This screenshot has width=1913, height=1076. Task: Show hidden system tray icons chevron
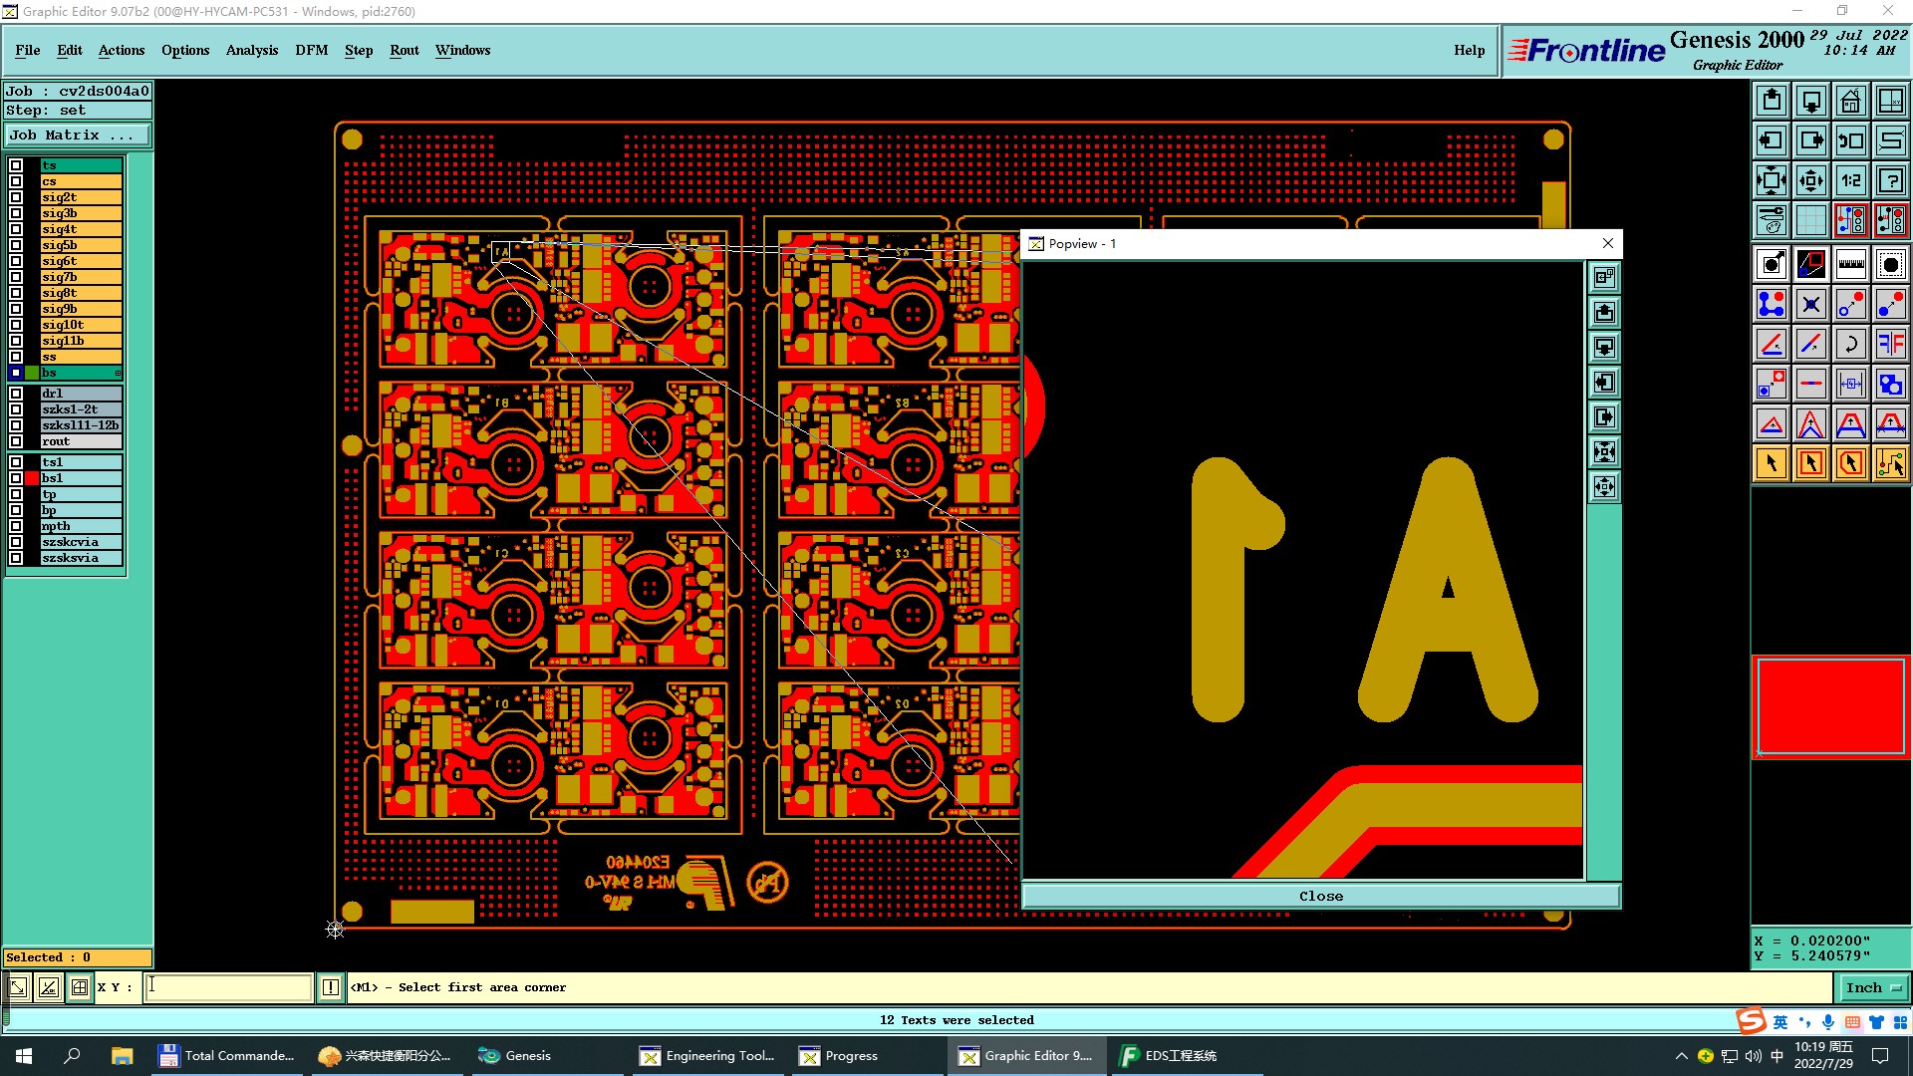tap(1681, 1056)
